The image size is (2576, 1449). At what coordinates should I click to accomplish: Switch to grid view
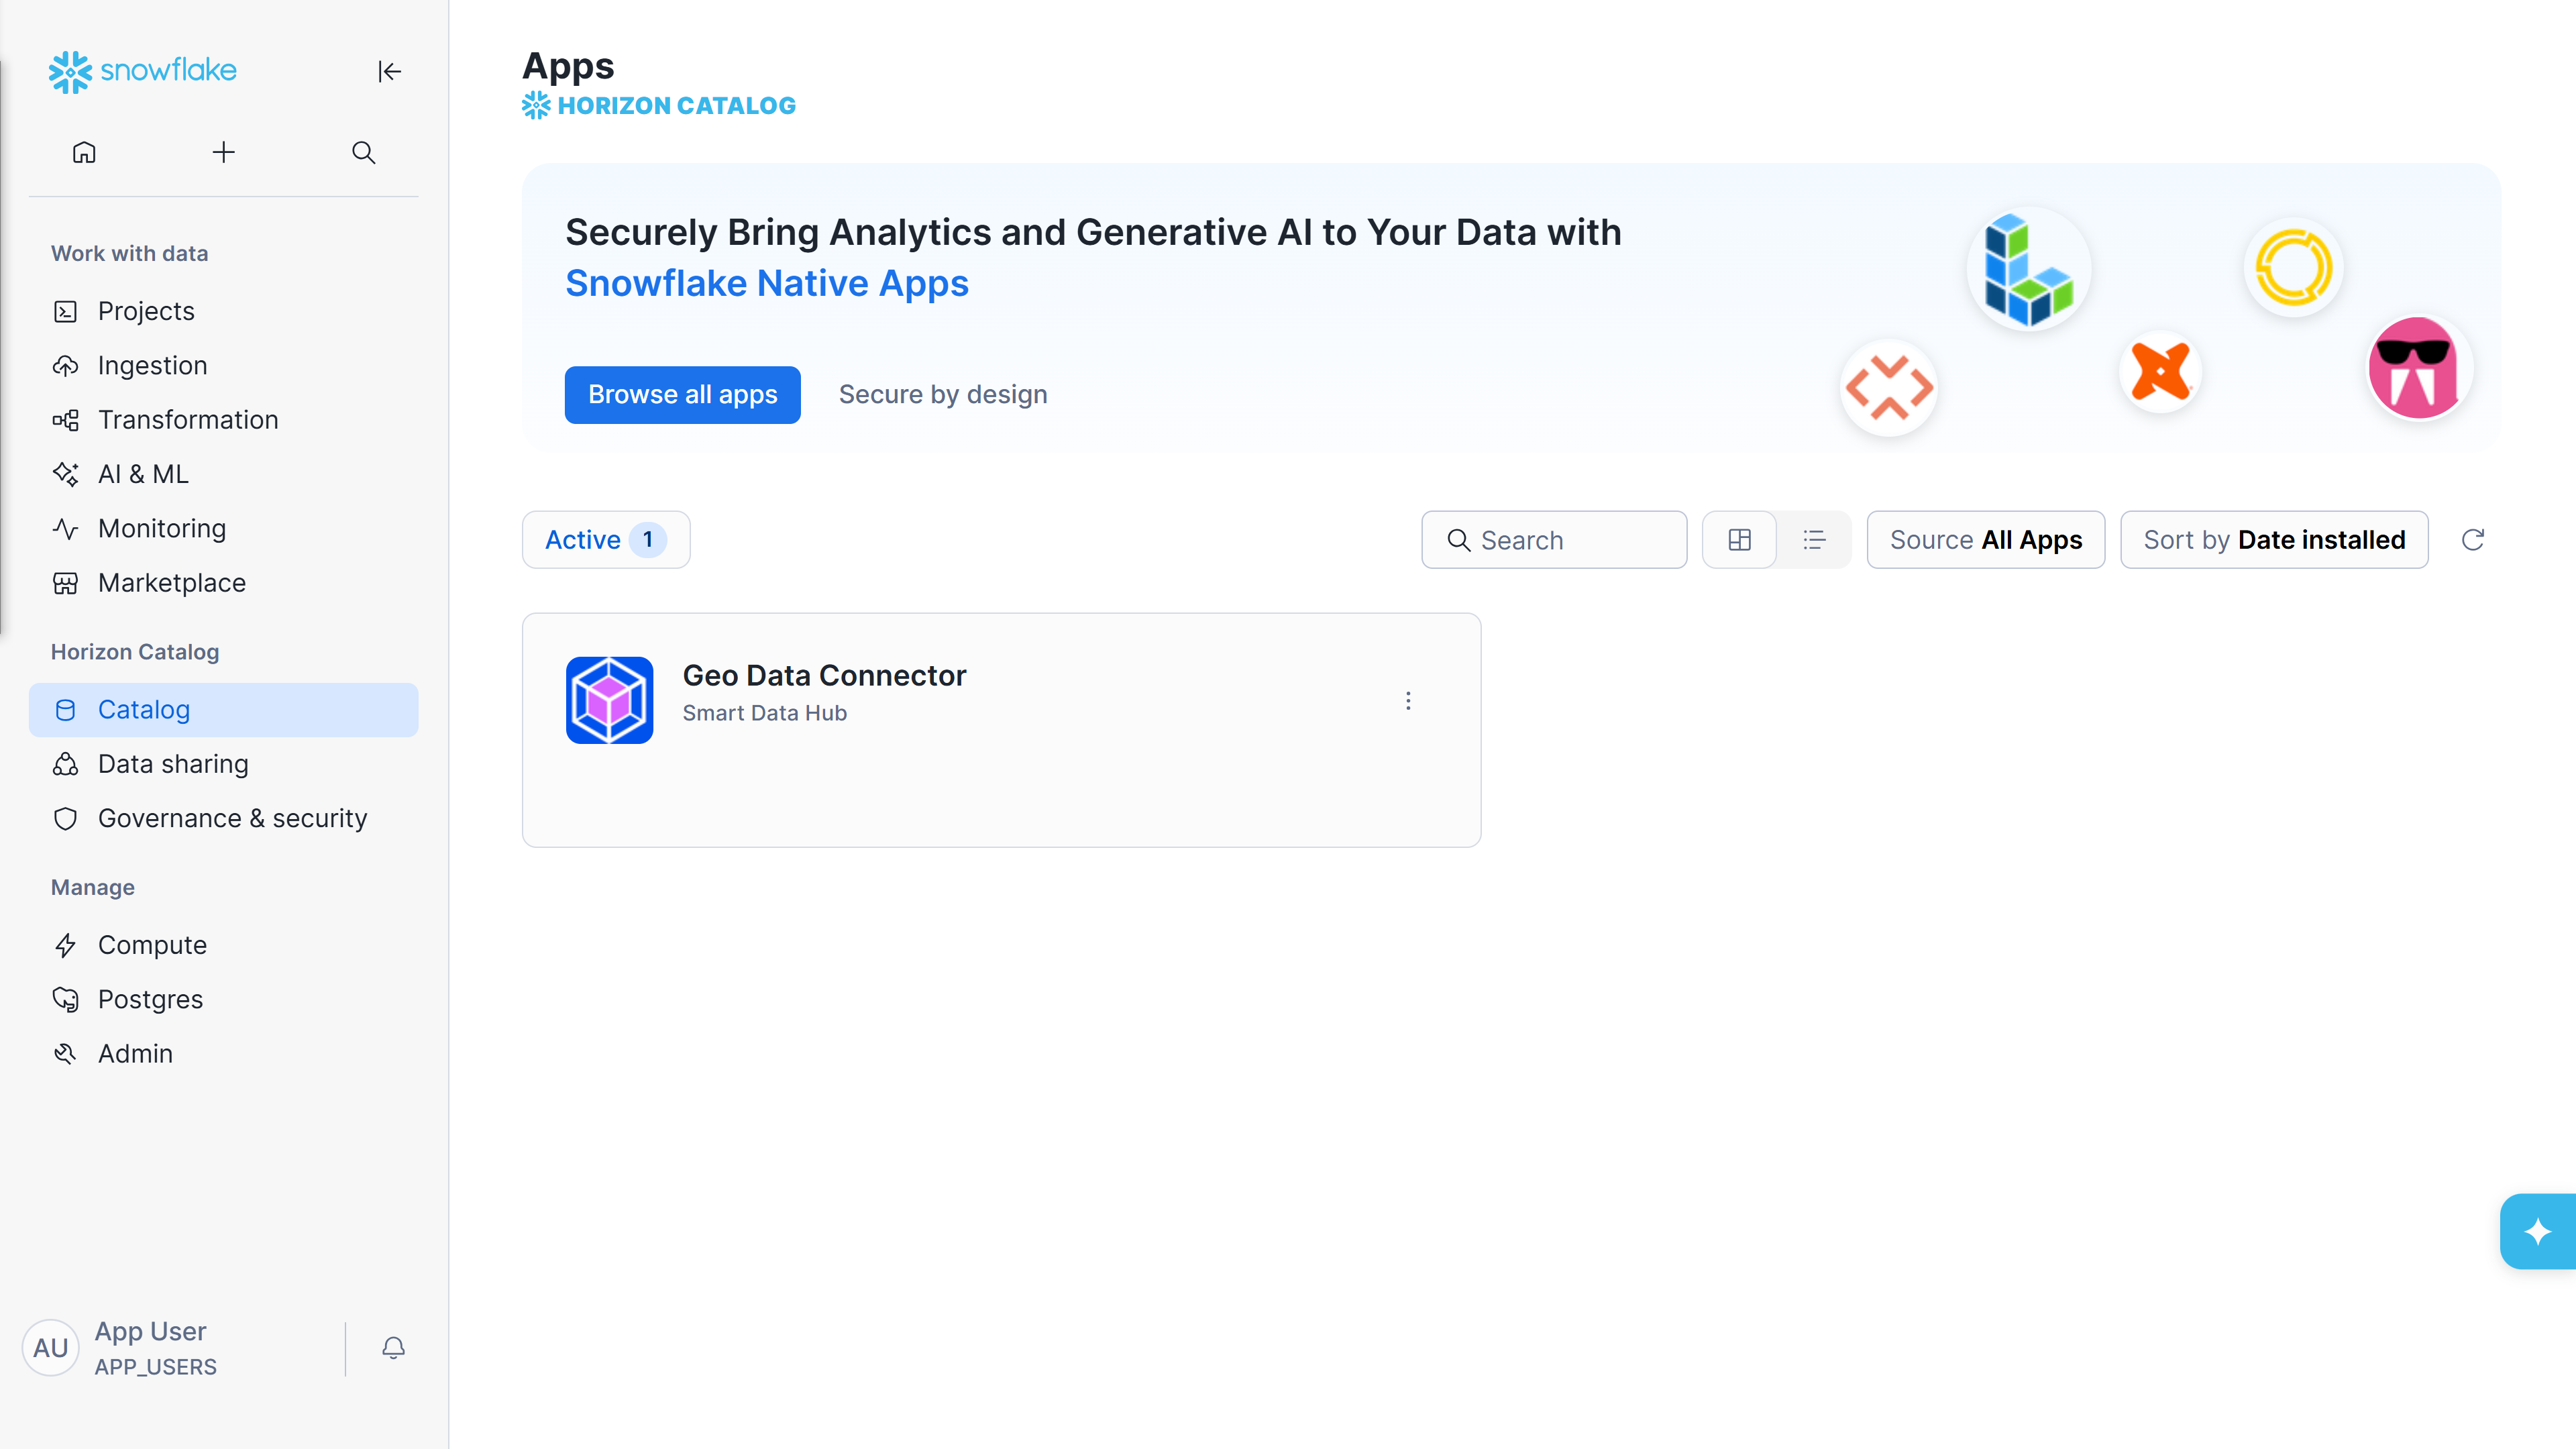[1739, 540]
